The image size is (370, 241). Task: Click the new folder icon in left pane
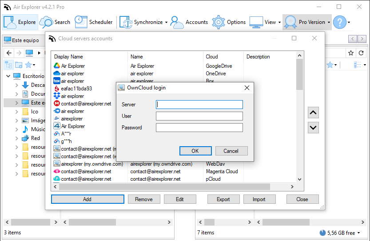point(19,65)
